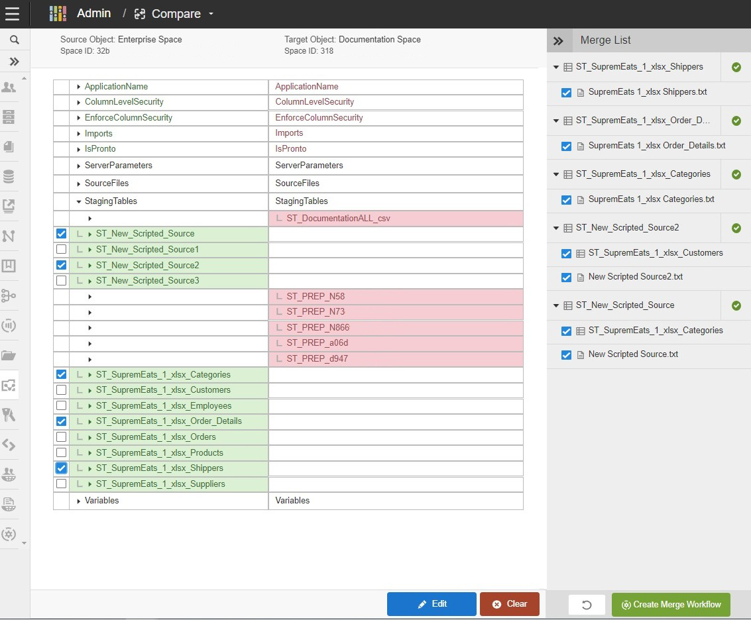Click the reset refresh button in Merge List

click(587, 605)
